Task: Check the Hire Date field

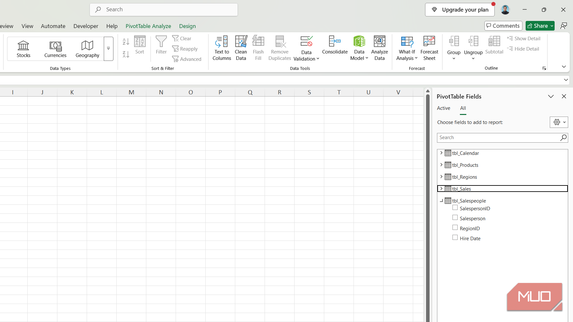Action: pyautogui.click(x=455, y=238)
